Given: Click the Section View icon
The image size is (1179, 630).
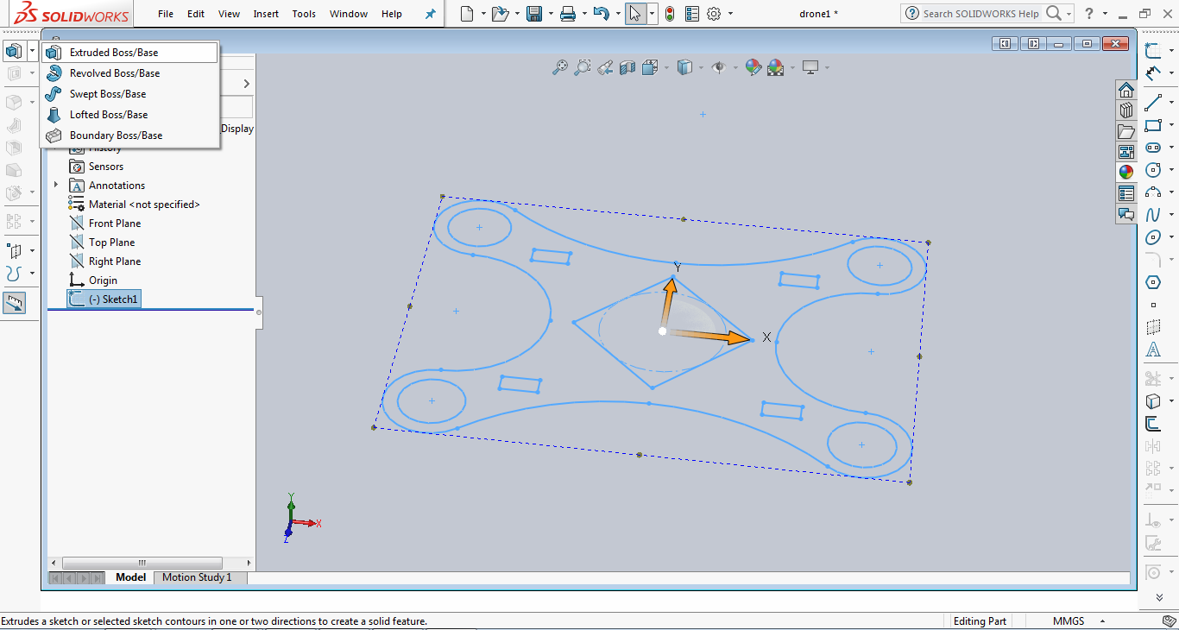Looking at the screenshot, I should point(627,67).
